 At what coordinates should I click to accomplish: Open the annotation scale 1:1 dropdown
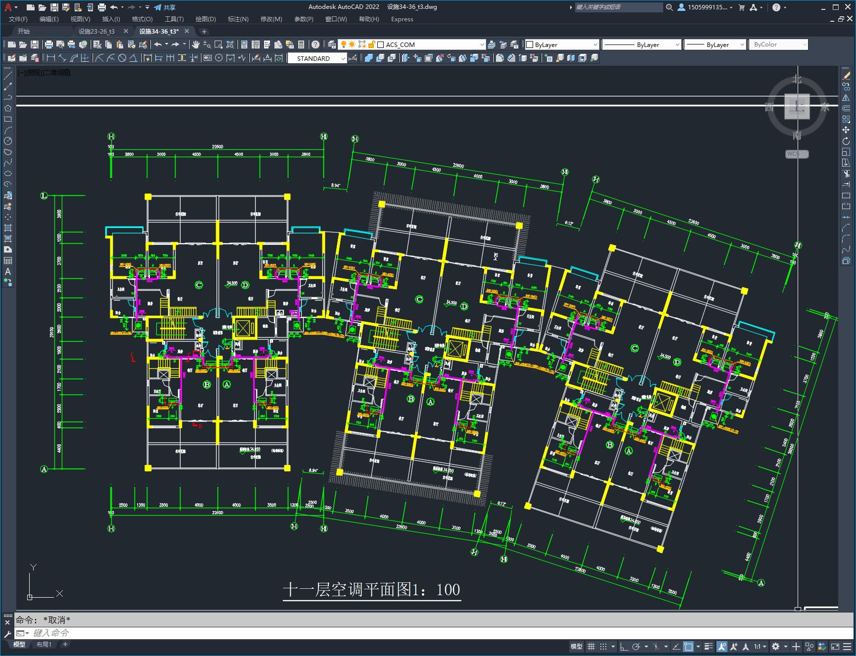tap(760, 646)
